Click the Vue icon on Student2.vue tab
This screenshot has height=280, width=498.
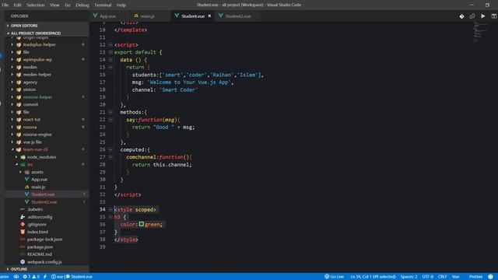[220, 16]
